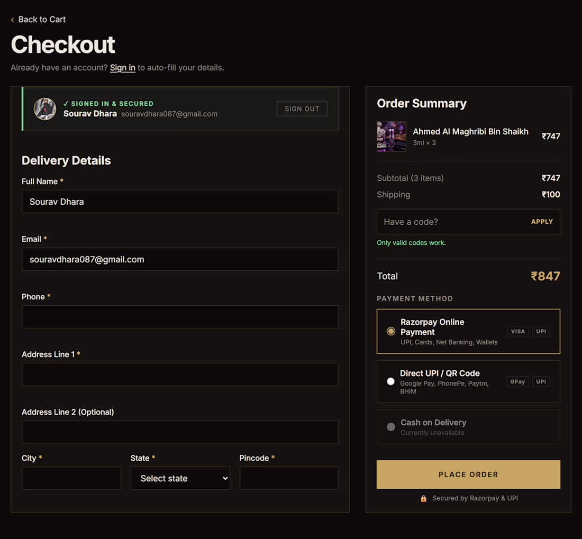Click the Sign in link
Viewport: 582px width, 539px height.
(123, 68)
